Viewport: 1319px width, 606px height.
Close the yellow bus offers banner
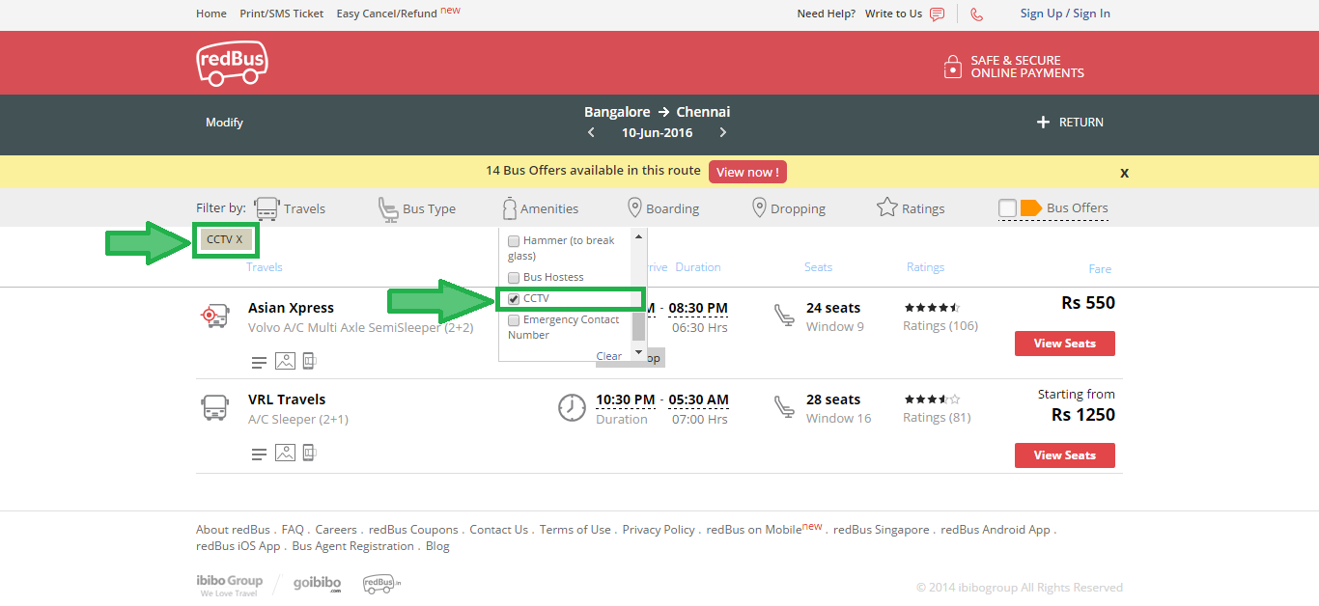click(1124, 173)
